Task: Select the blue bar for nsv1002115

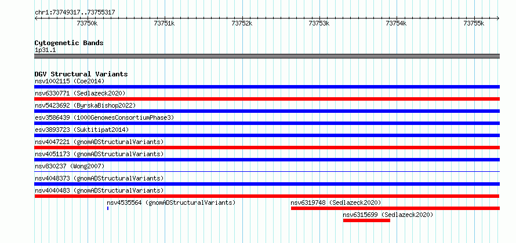Action: (x=267, y=87)
